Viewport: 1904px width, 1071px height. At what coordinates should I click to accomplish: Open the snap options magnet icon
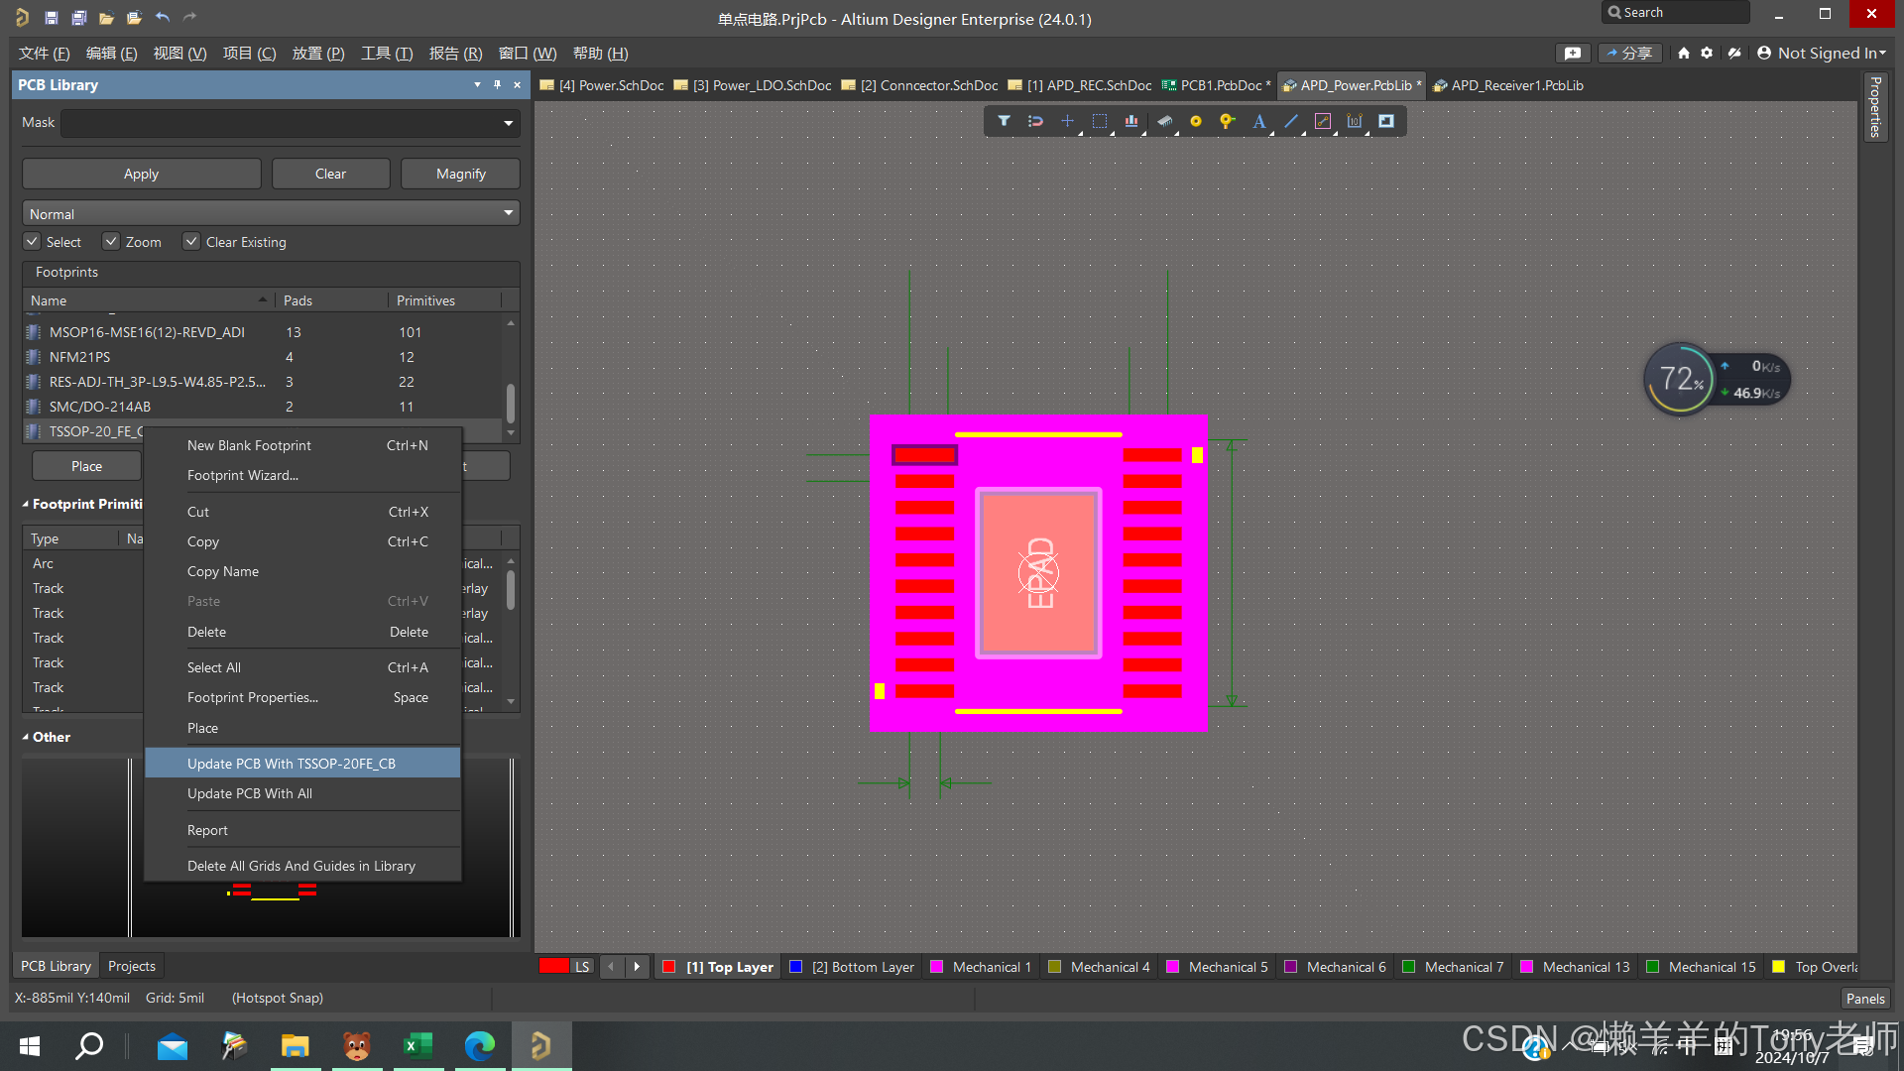click(x=1035, y=121)
